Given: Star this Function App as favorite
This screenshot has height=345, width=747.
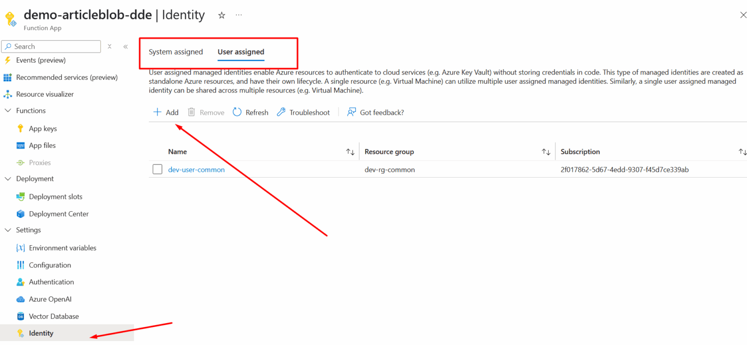Looking at the screenshot, I should point(221,15).
